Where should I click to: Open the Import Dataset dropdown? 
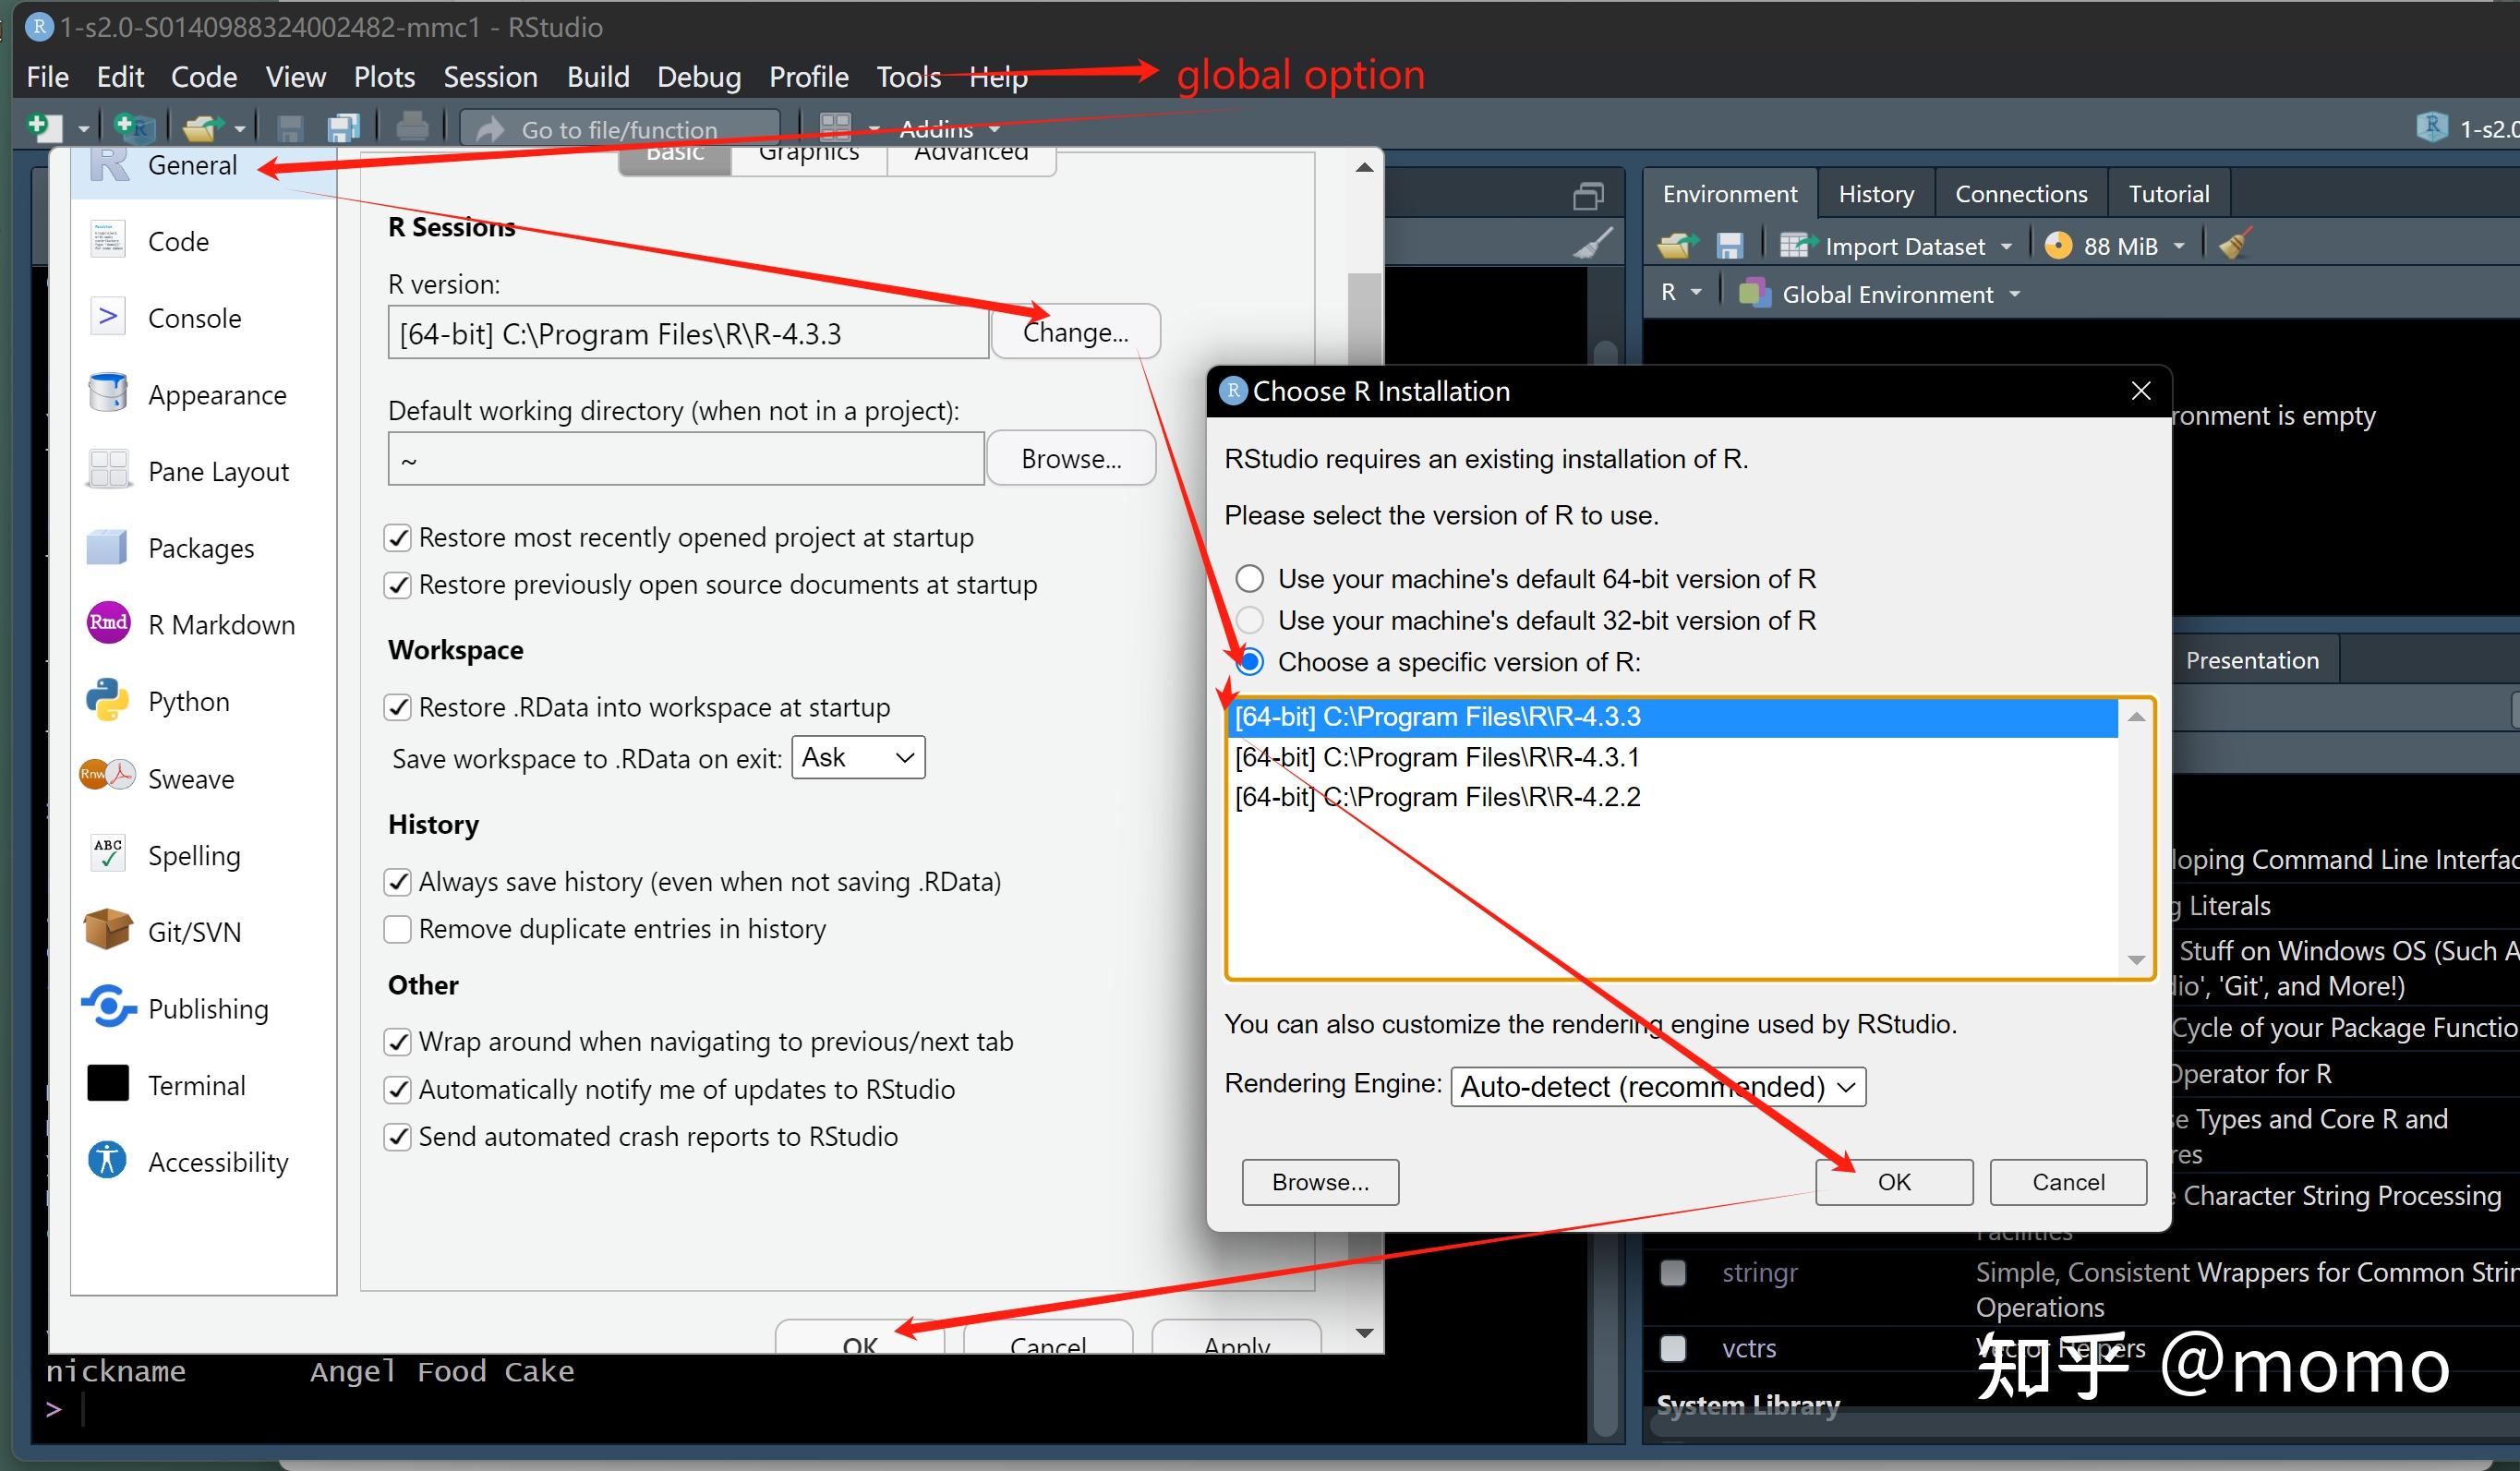point(1896,246)
